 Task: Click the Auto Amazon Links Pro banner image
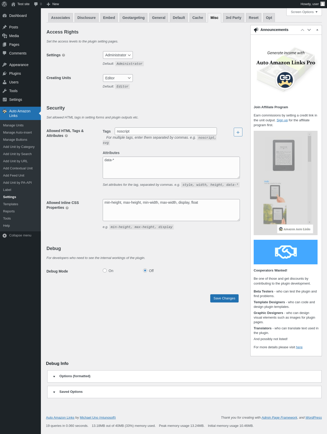(286, 70)
